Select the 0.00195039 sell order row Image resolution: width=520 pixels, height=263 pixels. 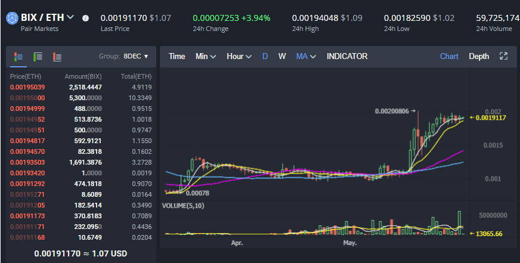tap(81, 87)
